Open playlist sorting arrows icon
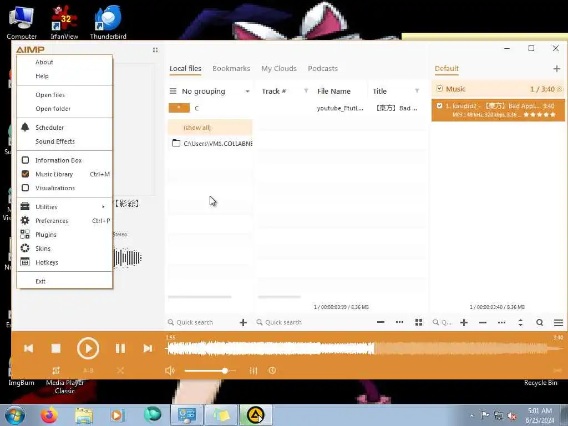The width and height of the screenshot is (568, 426). click(520, 322)
